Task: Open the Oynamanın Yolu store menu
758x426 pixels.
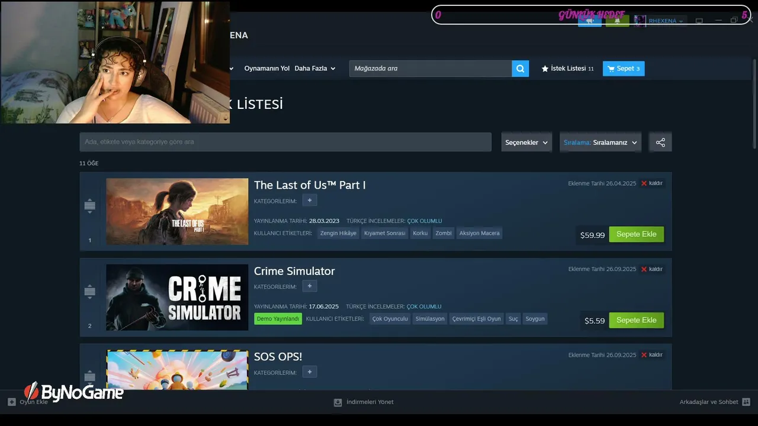Action: point(266,69)
